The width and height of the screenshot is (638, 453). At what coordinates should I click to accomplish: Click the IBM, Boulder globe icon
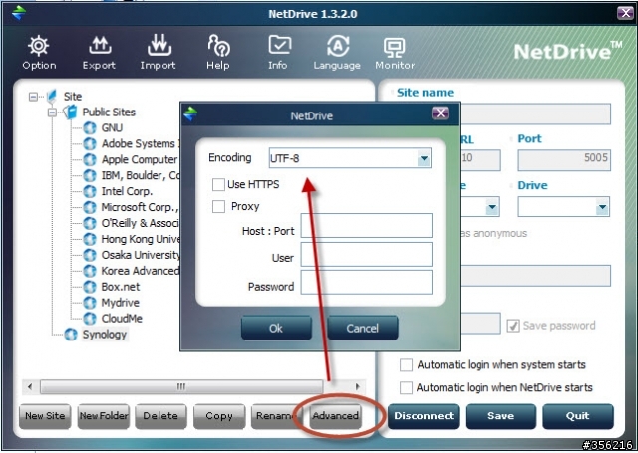click(90, 175)
